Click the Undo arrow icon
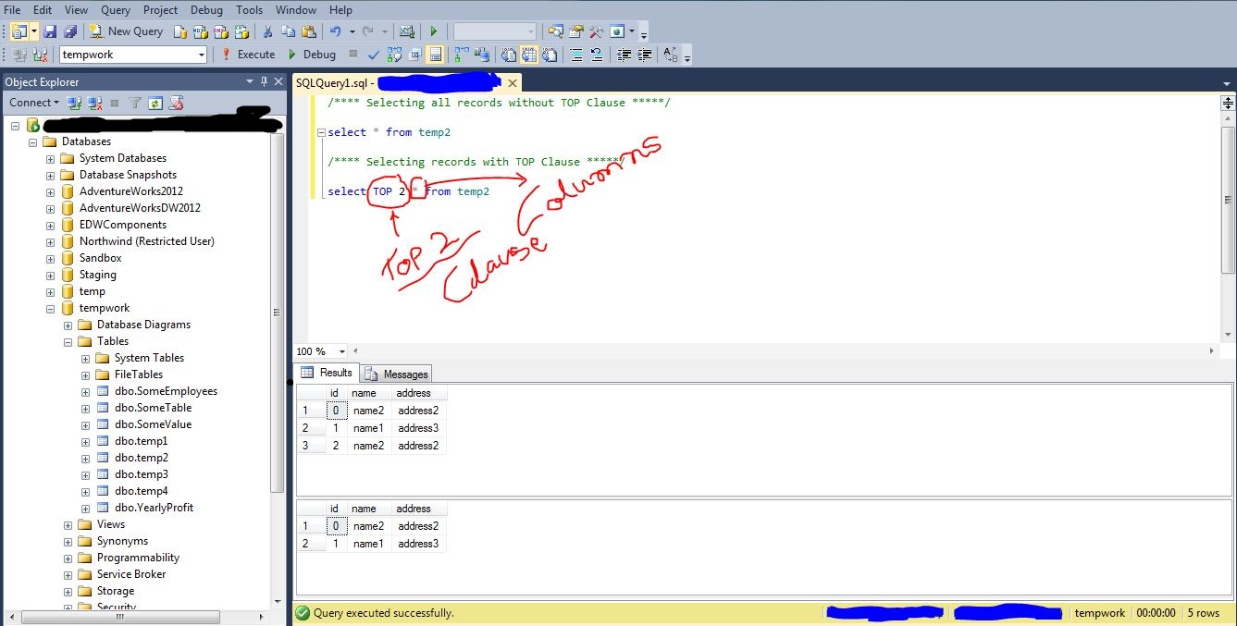This screenshot has height=626, width=1237. pyautogui.click(x=335, y=31)
